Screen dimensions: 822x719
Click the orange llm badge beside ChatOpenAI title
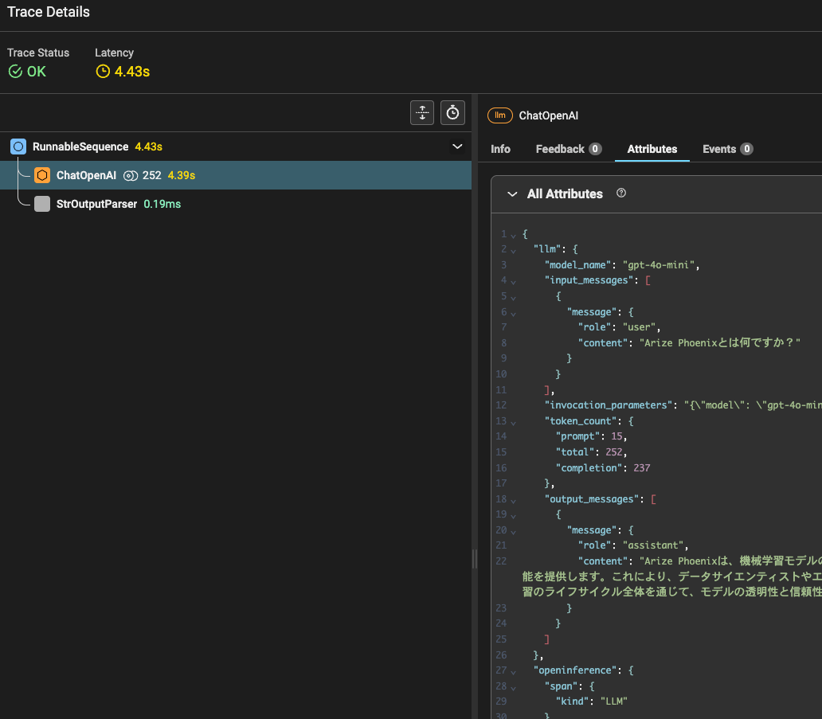coord(499,115)
